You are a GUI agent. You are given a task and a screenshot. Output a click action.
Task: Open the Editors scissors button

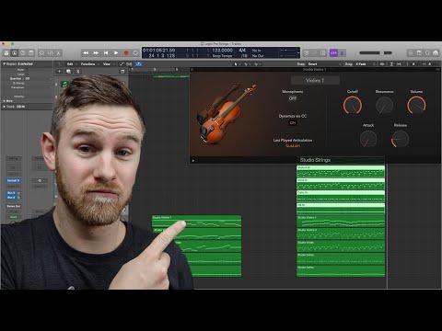pyautogui.click(x=58, y=53)
